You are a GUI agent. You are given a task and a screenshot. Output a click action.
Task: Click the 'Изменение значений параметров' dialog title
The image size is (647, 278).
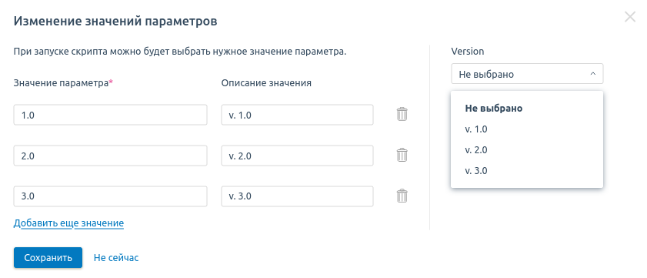click(115, 22)
